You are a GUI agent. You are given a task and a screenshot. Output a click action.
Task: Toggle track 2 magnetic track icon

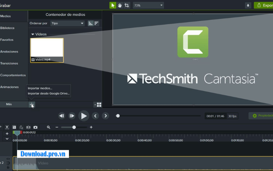(x=8, y=163)
